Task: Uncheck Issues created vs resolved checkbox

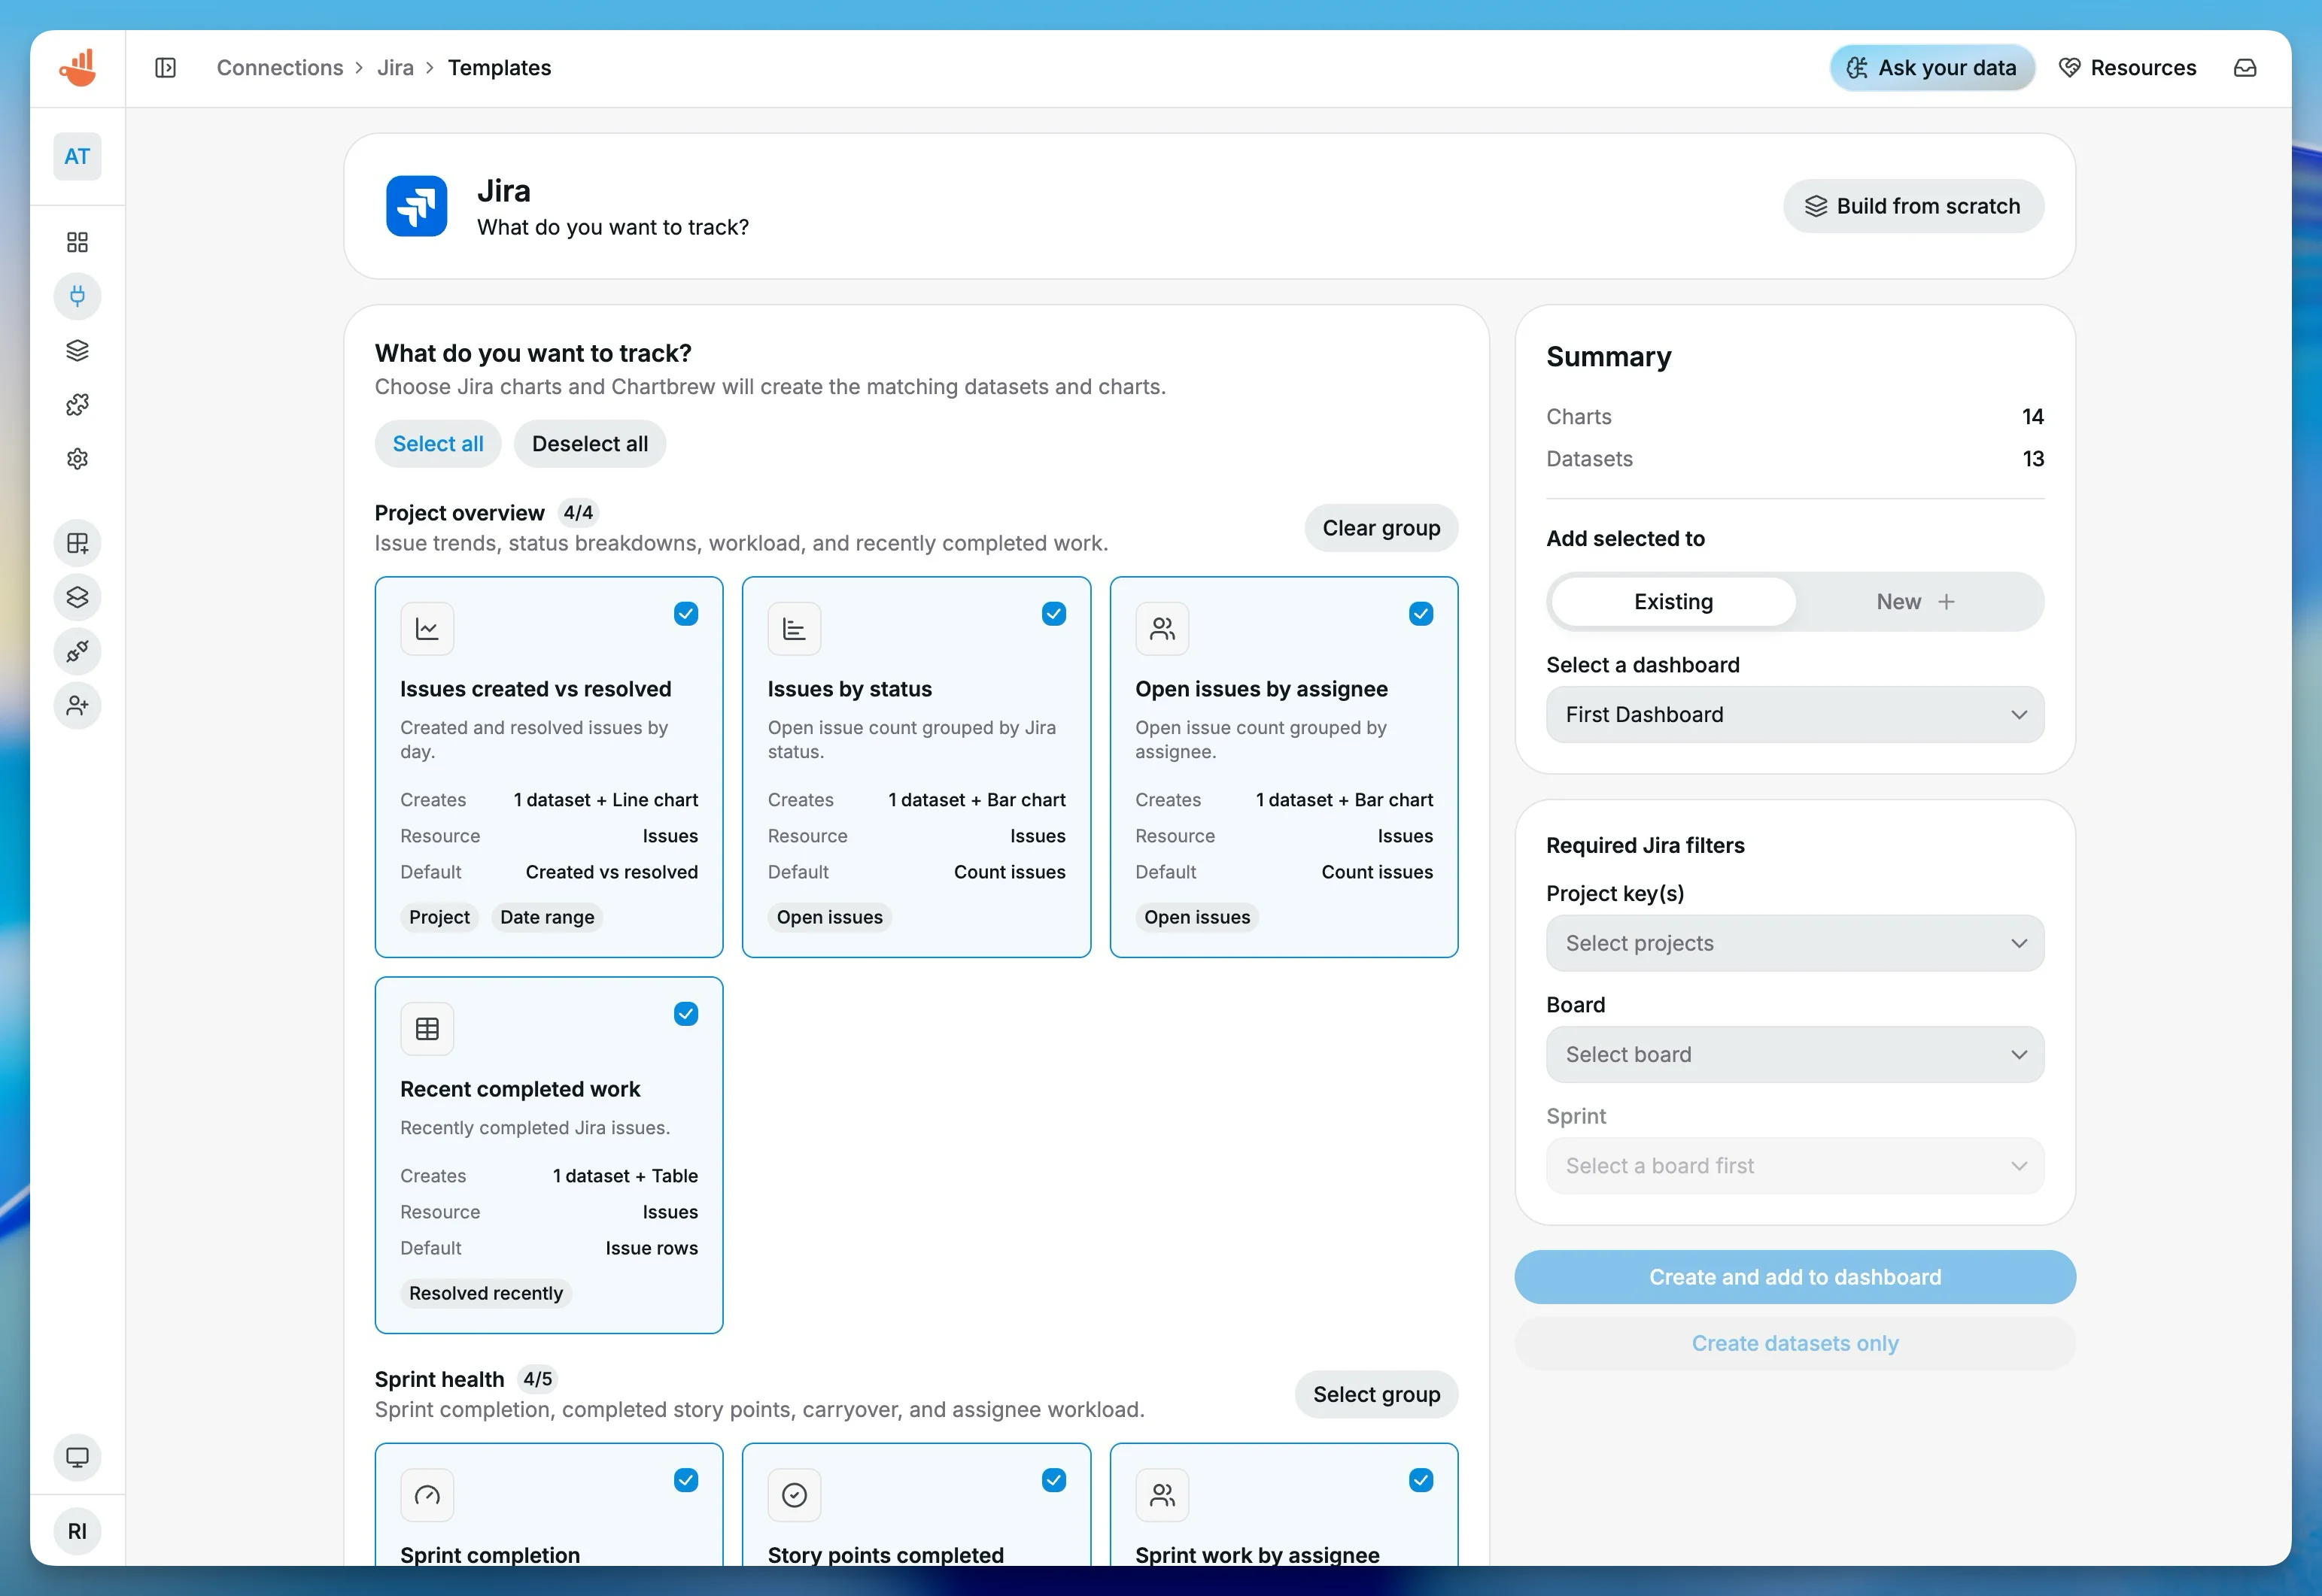Action: point(685,614)
